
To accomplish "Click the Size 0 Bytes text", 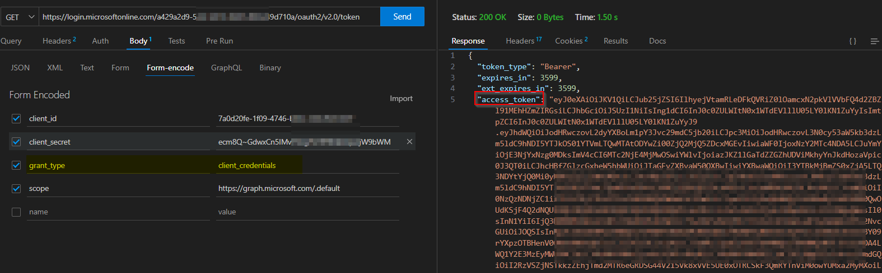I will [x=540, y=17].
